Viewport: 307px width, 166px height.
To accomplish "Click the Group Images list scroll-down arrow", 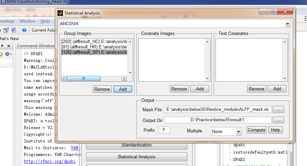I will point(130,73).
